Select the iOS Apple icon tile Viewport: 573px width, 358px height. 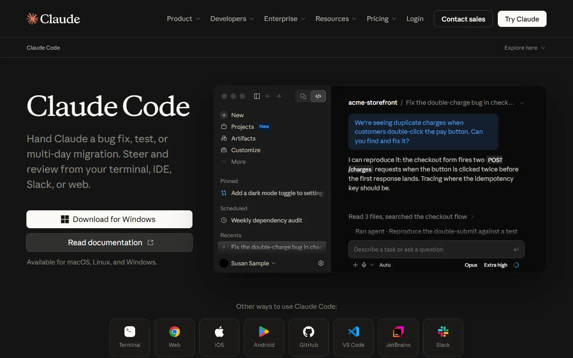[x=219, y=337]
